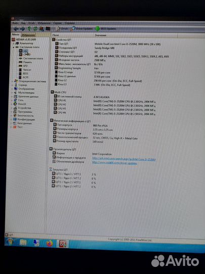Select Программы in the tree
Viewport: 205px width, 274px height.
pyautogui.click(x=23, y=112)
